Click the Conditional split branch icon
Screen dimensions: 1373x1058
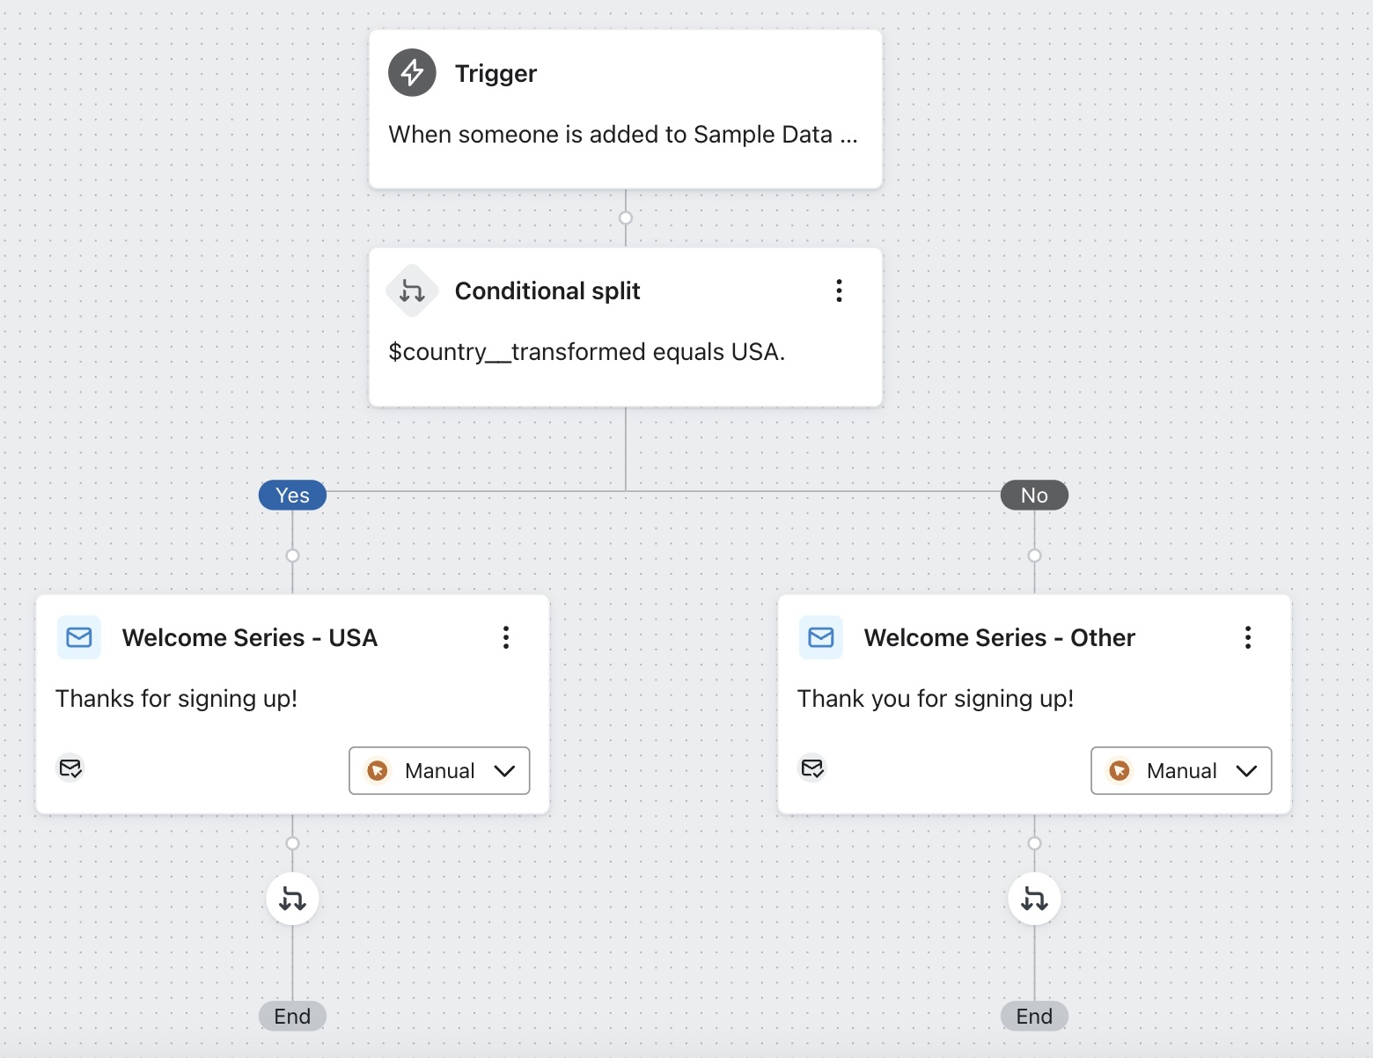point(412,290)
